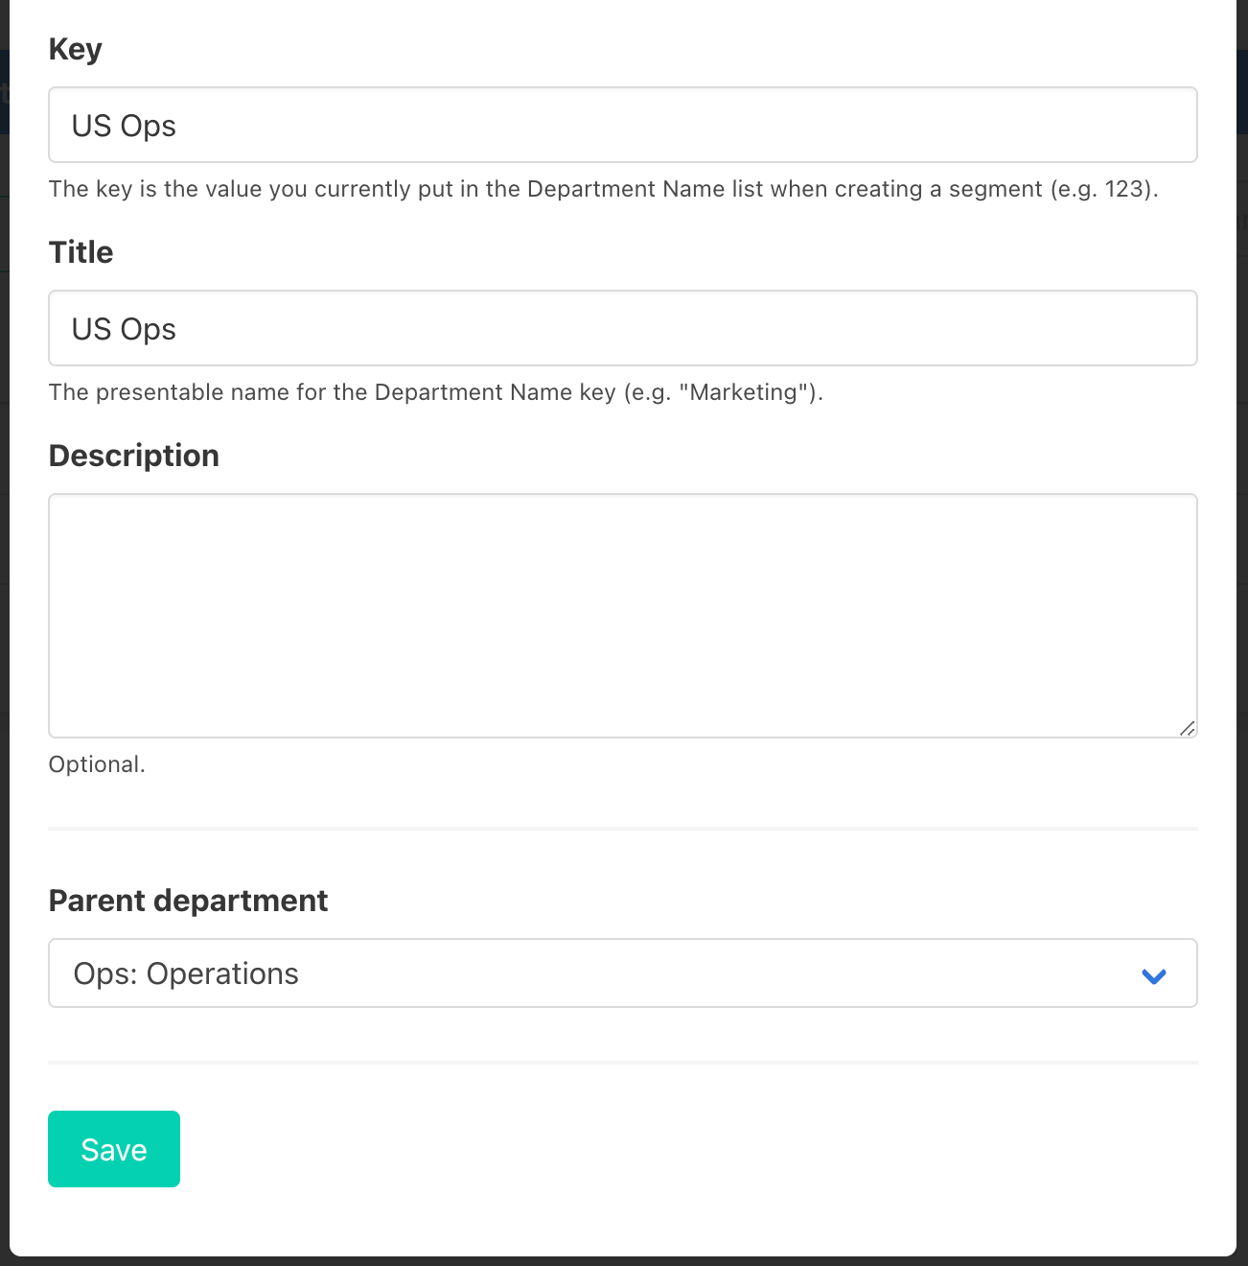The image size is (1248, 1266).
Task: Click inside the Description text area
Action: [622, 615]
